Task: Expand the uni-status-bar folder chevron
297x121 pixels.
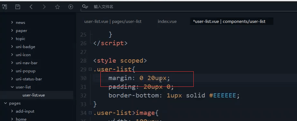Action: [12, 79]
